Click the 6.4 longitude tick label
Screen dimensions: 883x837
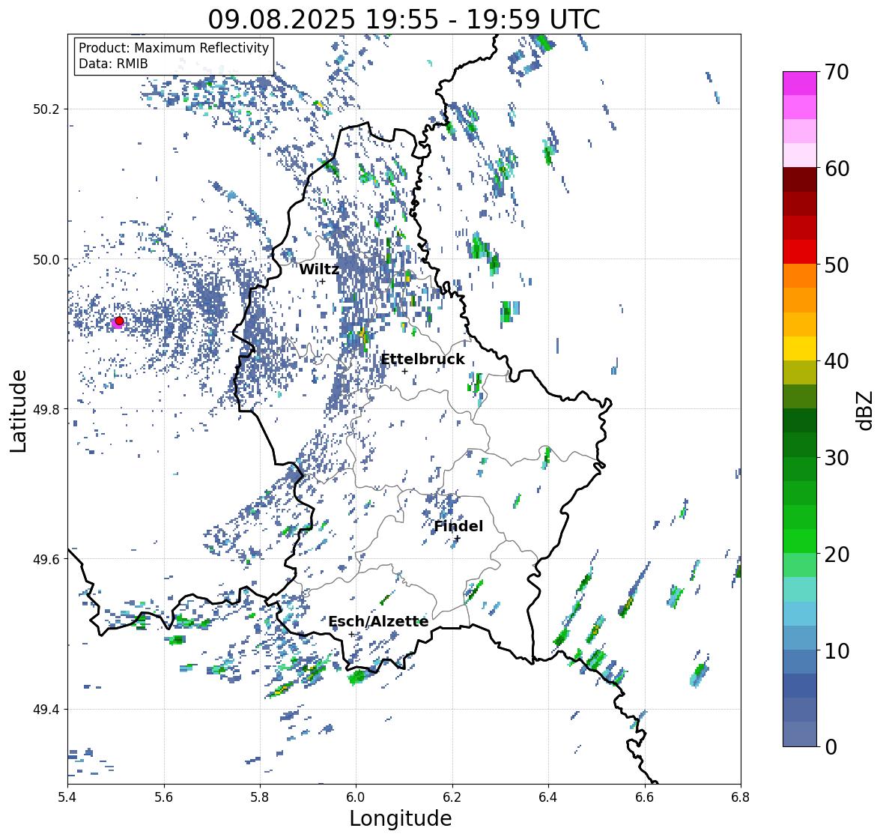click(548, 797)
